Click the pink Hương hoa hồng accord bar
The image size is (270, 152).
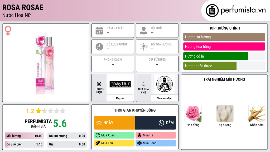[x=224, y=46]
